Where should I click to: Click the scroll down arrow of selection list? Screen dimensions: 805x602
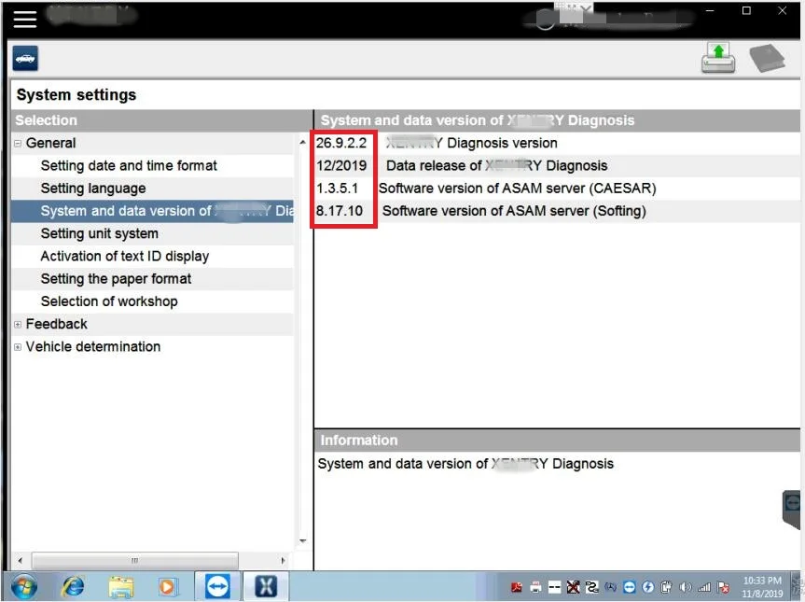302,540
